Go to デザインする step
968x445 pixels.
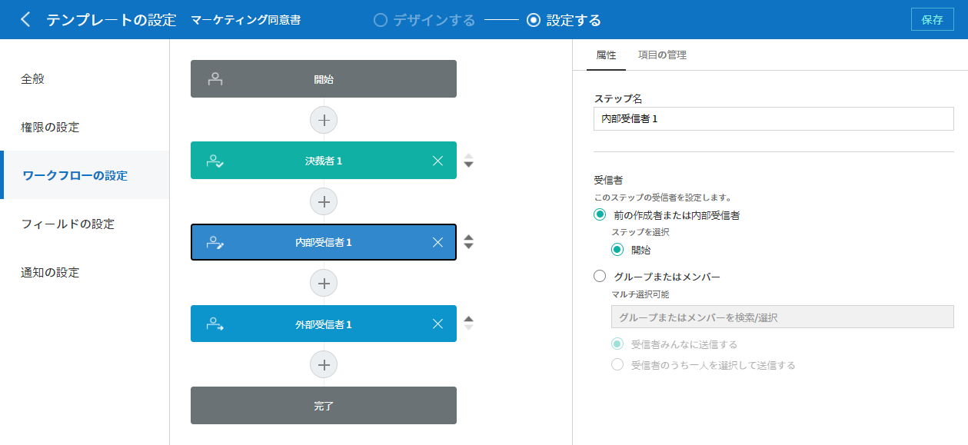(424, 20)
